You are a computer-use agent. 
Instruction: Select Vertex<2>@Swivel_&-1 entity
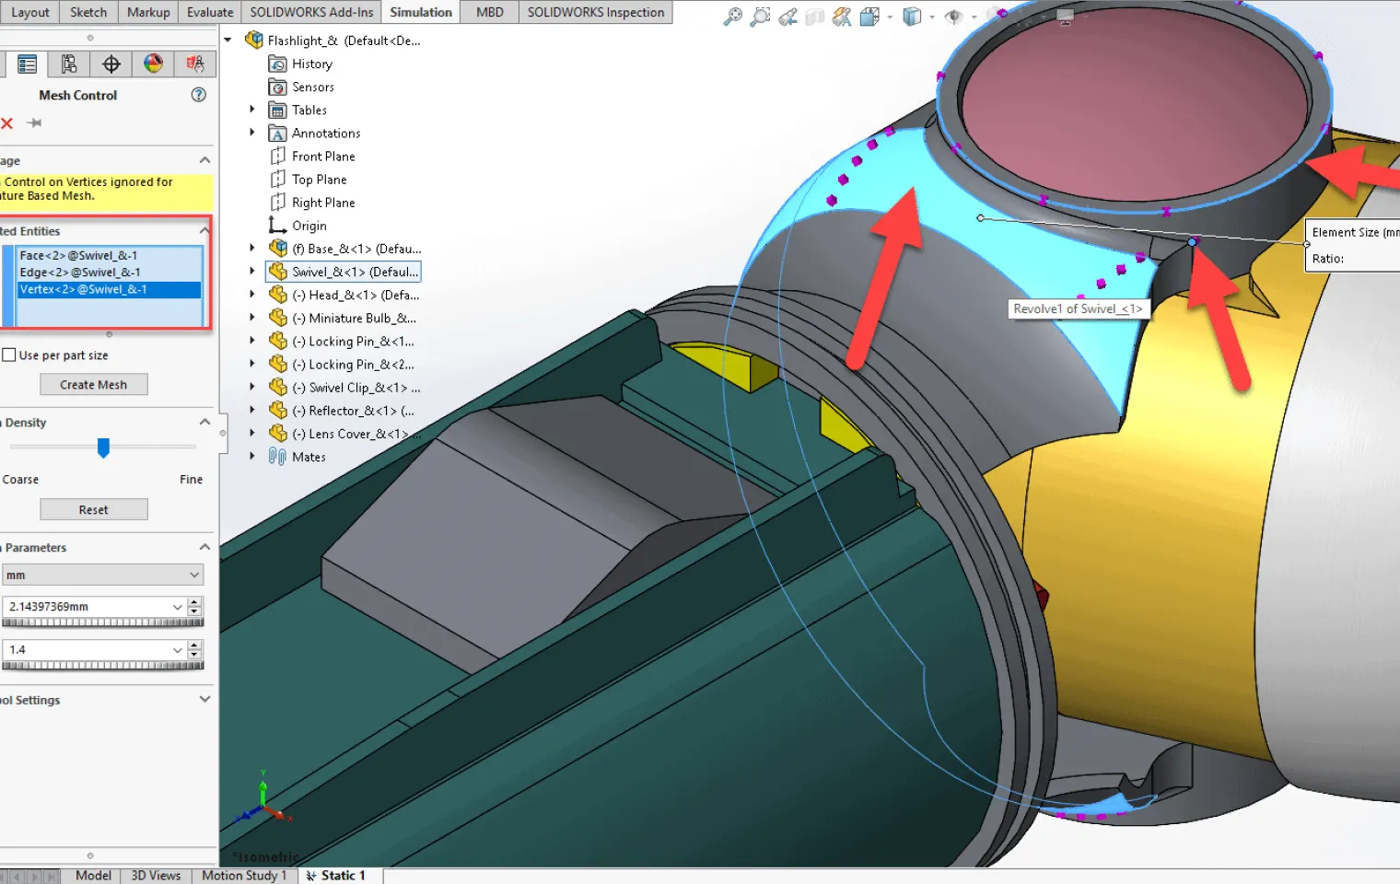pyautogui.click(x=109, y=289)
